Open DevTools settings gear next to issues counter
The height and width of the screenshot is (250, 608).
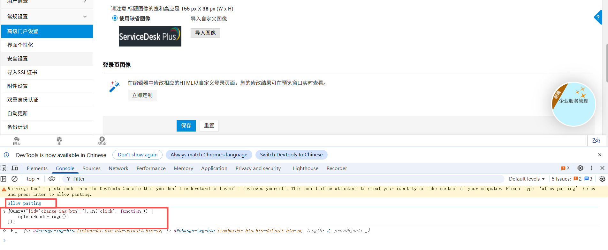pos(580,168)
